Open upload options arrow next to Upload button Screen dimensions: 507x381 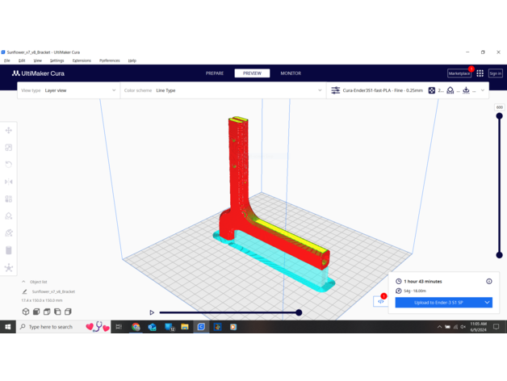[487, 303]
